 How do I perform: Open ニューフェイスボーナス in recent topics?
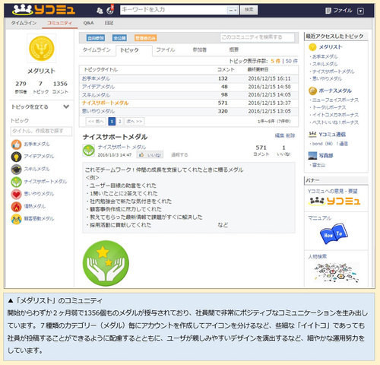(335, 100)
